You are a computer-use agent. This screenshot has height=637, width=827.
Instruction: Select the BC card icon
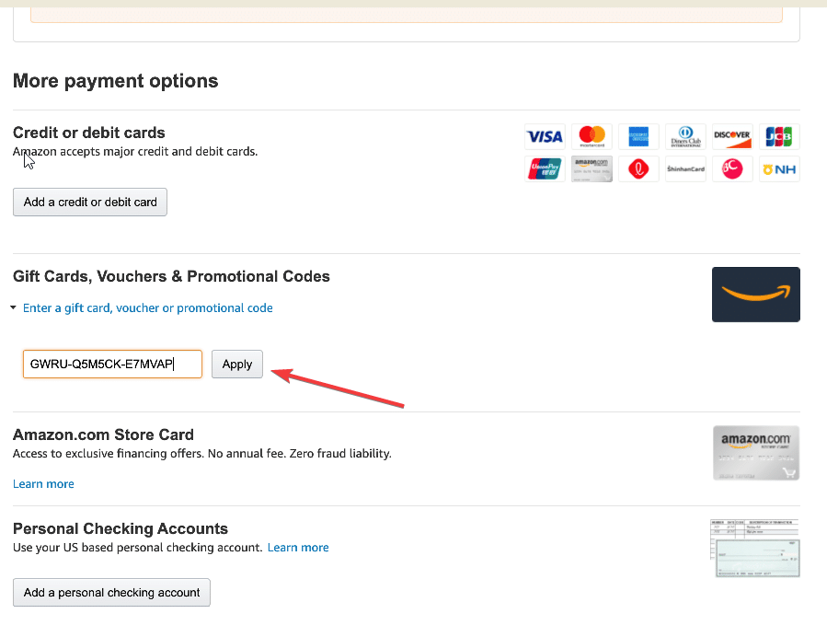click(x=732, y=168)
